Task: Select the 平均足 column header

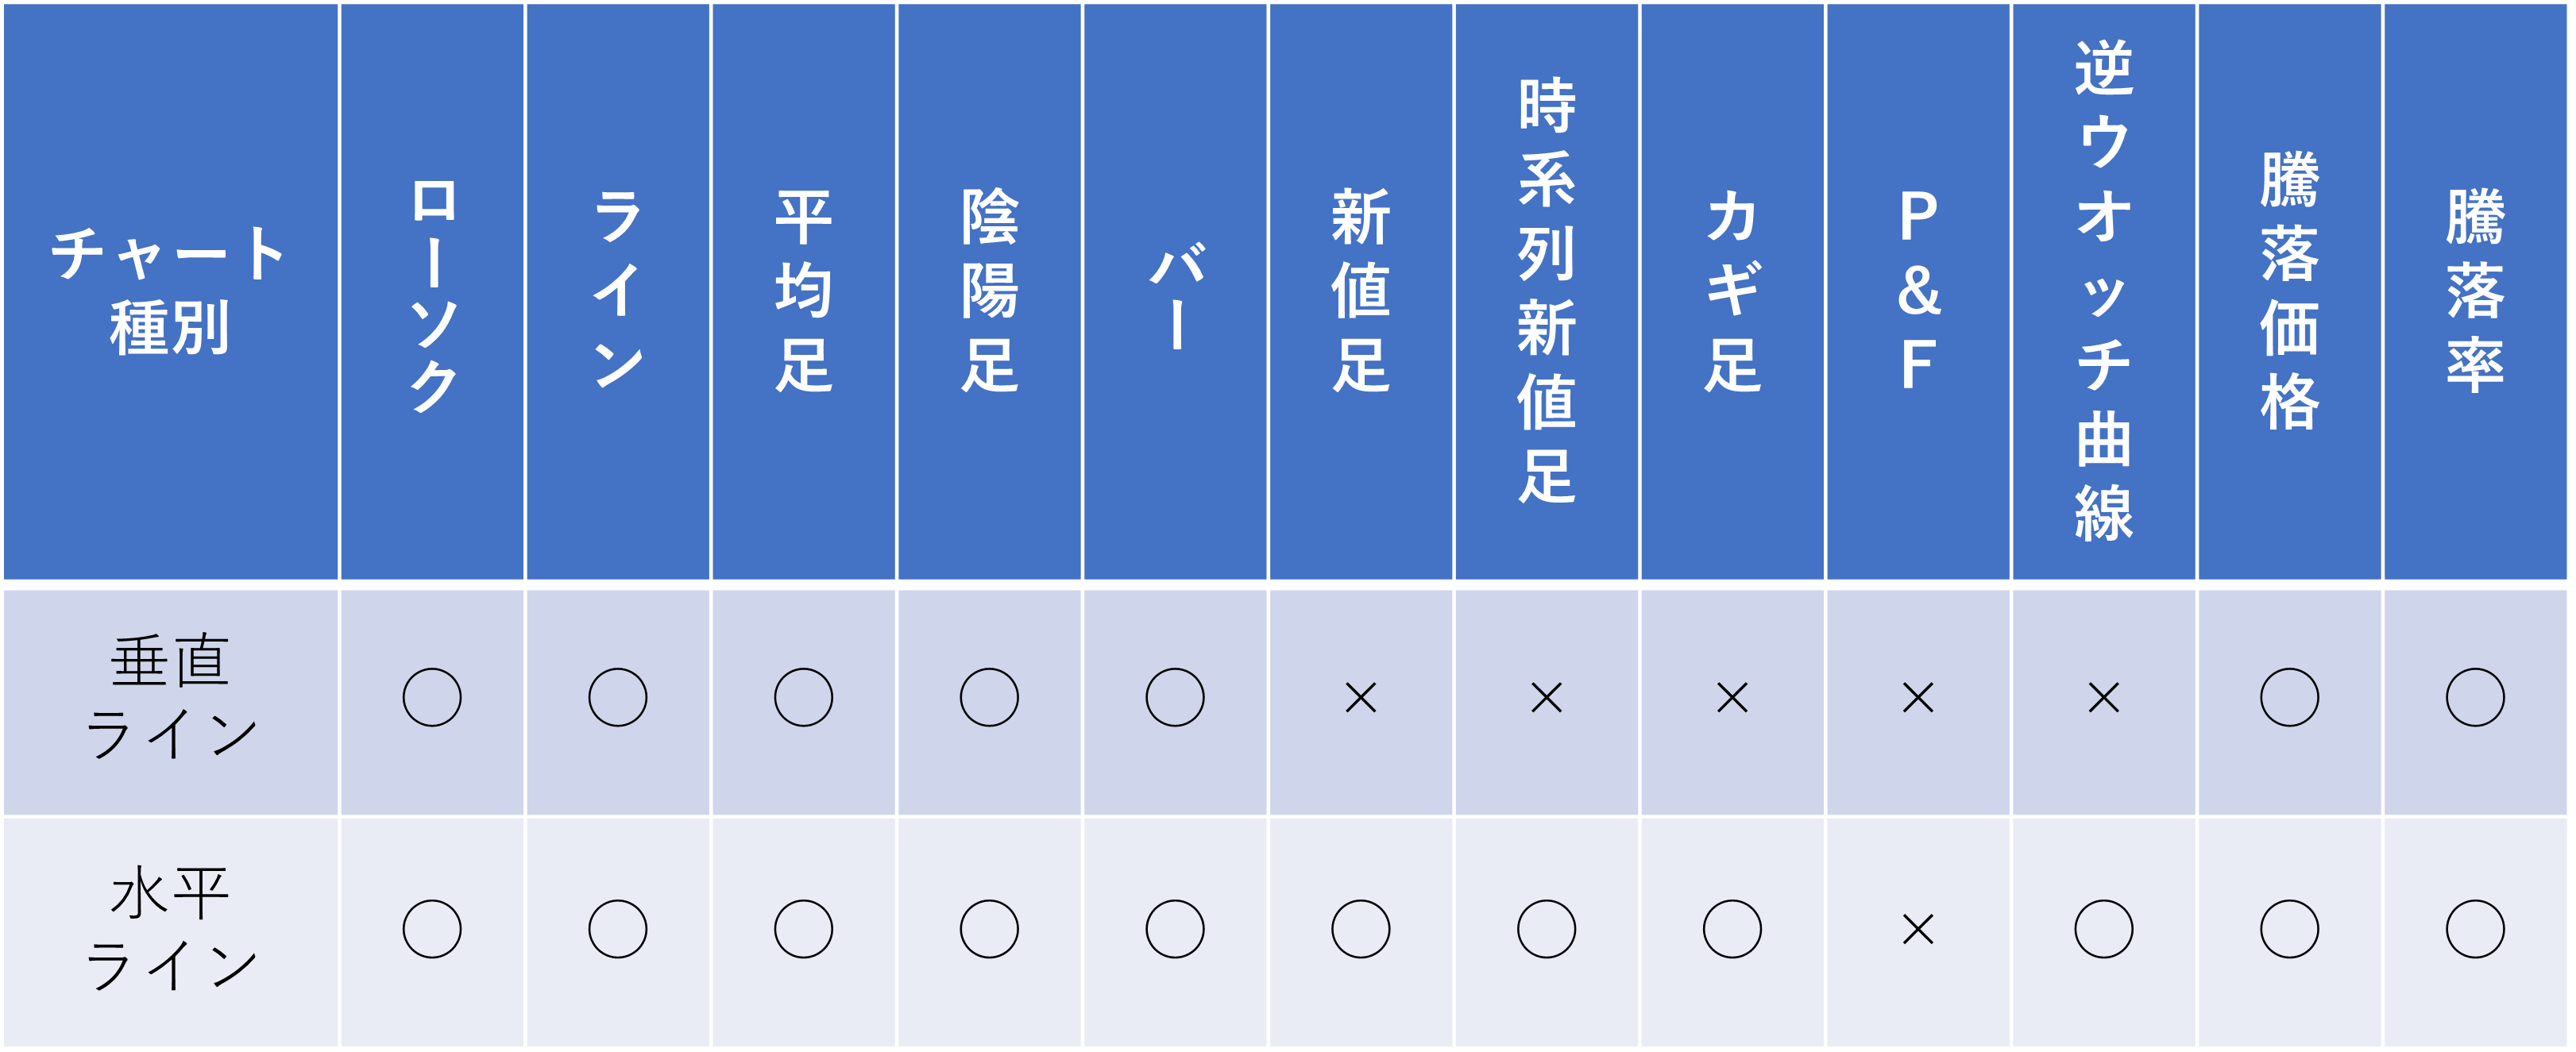Action: [x=803, y=290]
